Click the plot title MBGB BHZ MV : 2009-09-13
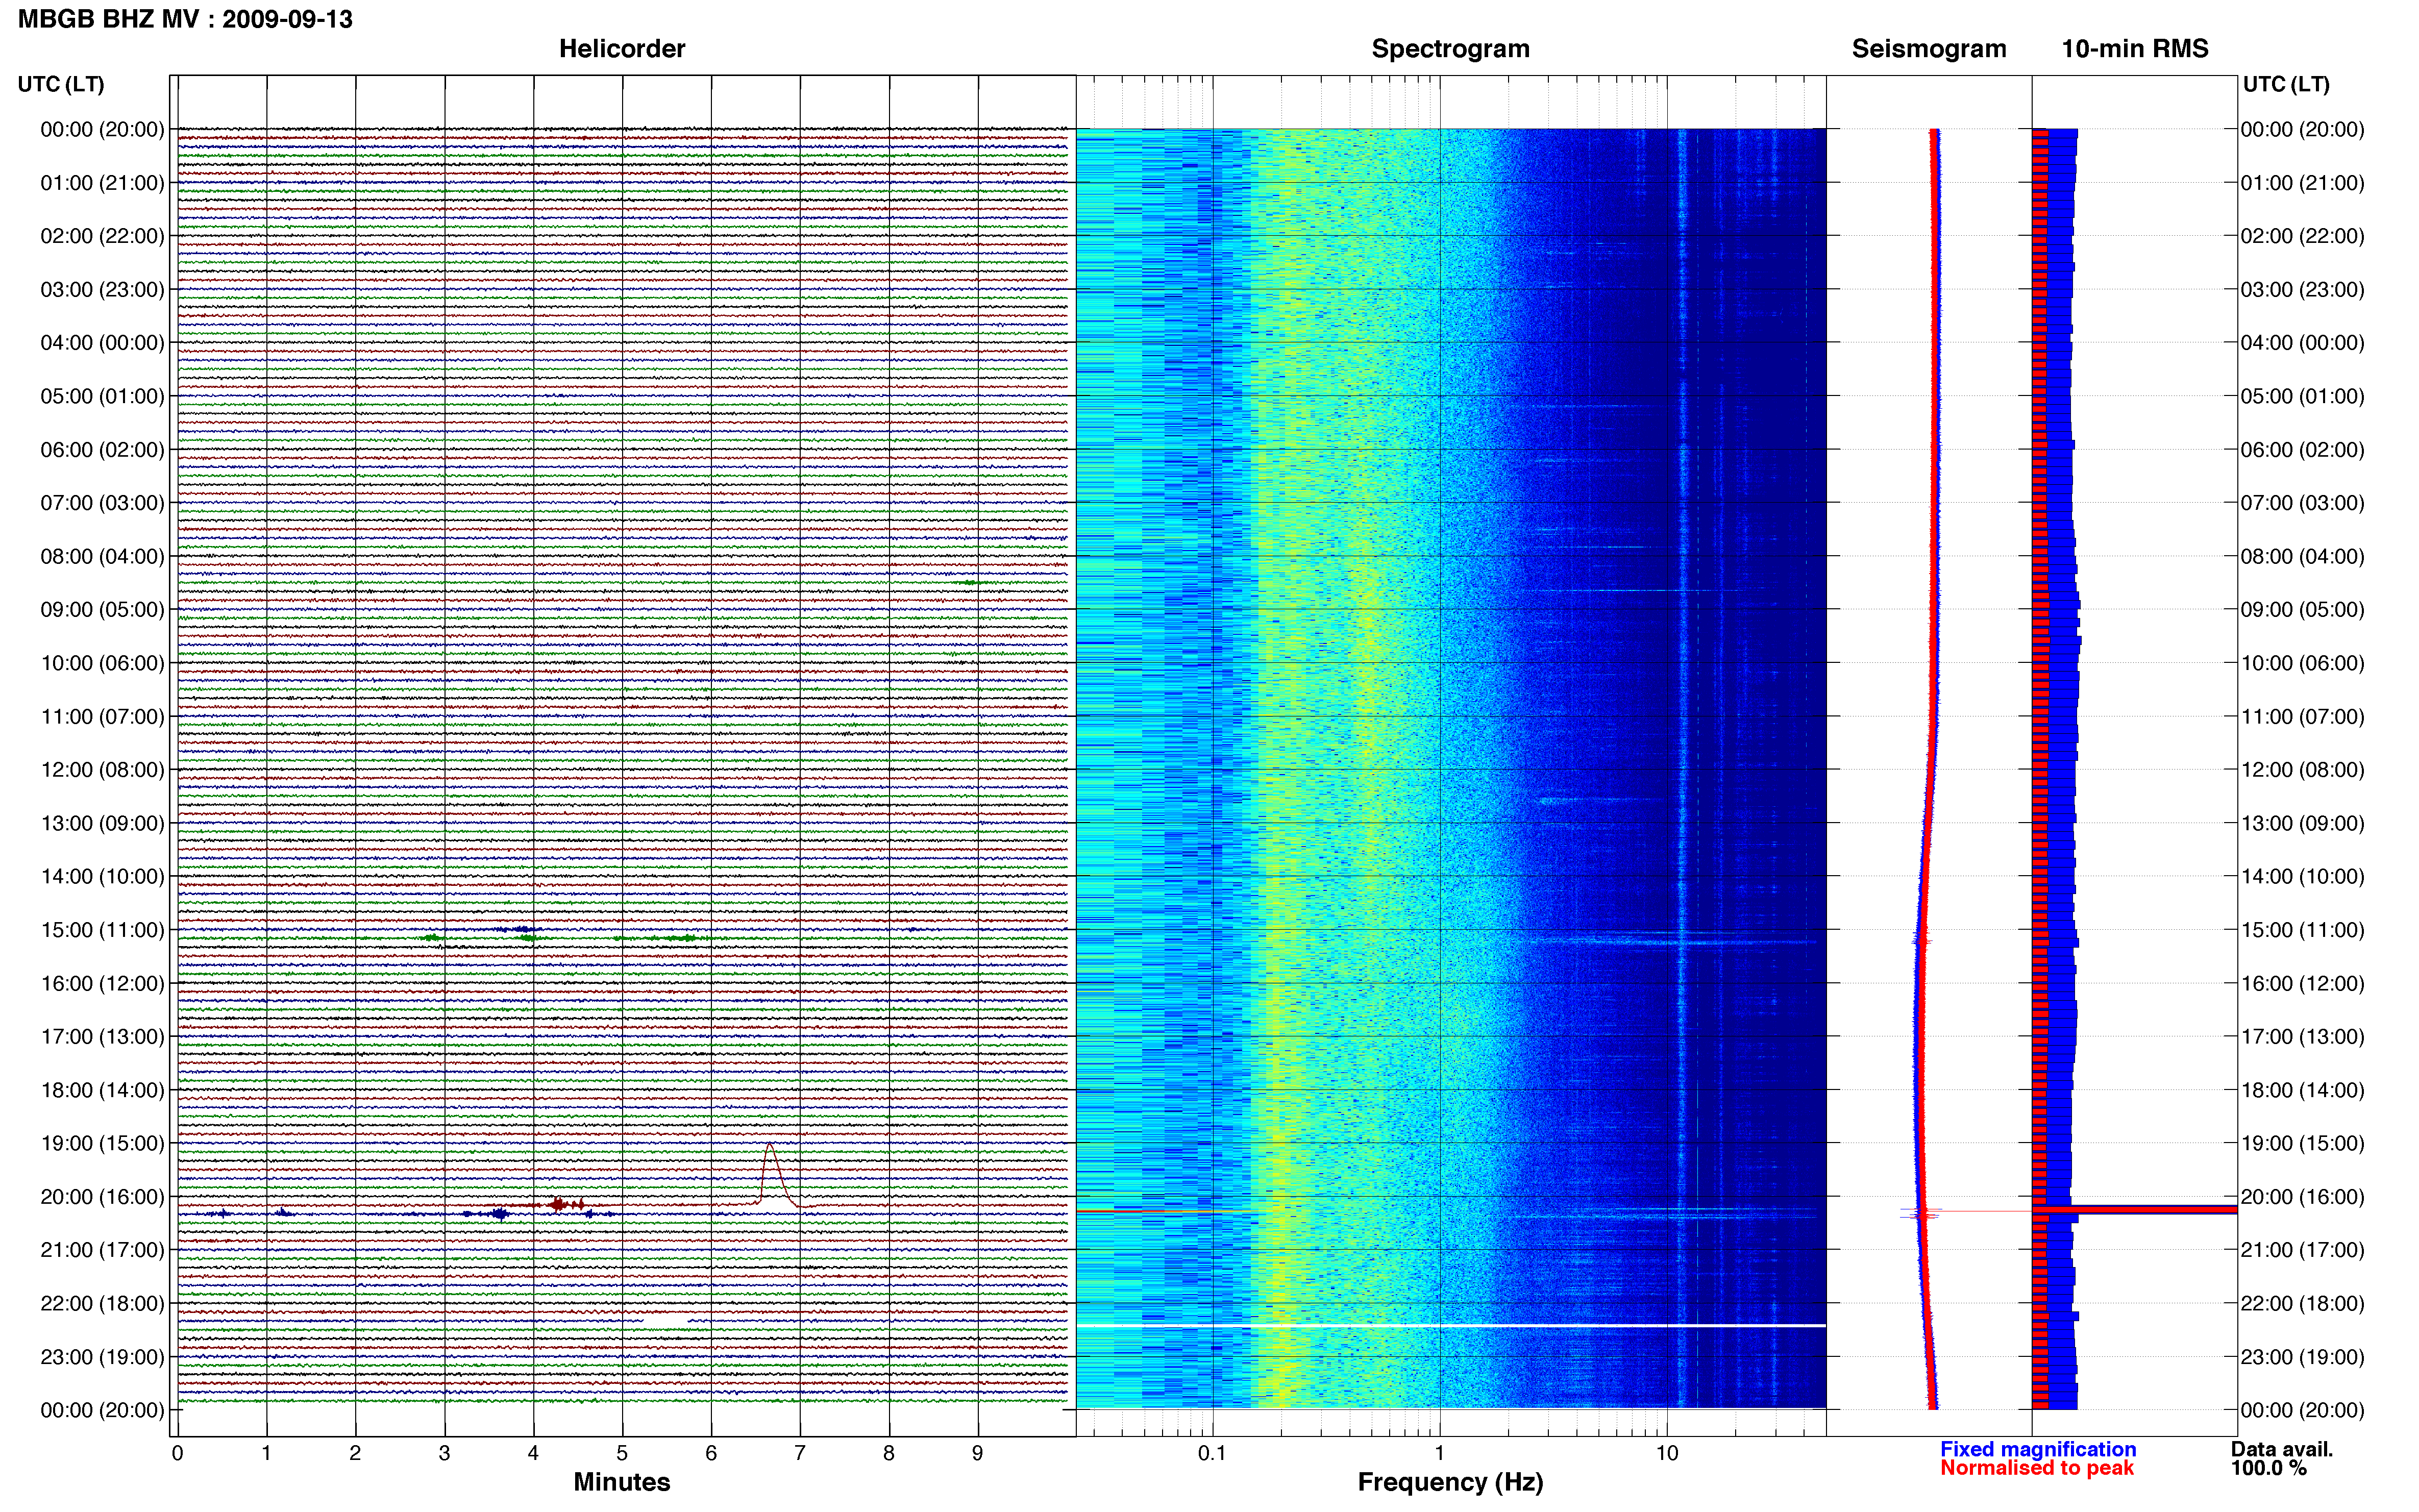Viewport: 2419px width, 1512px height. (185, 19)
